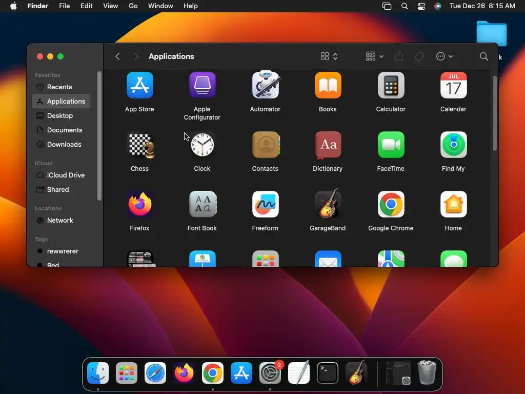525x394 pixels.
Task: Click the sidebar vertical scrollbar
Action: [x=99, y=136]
